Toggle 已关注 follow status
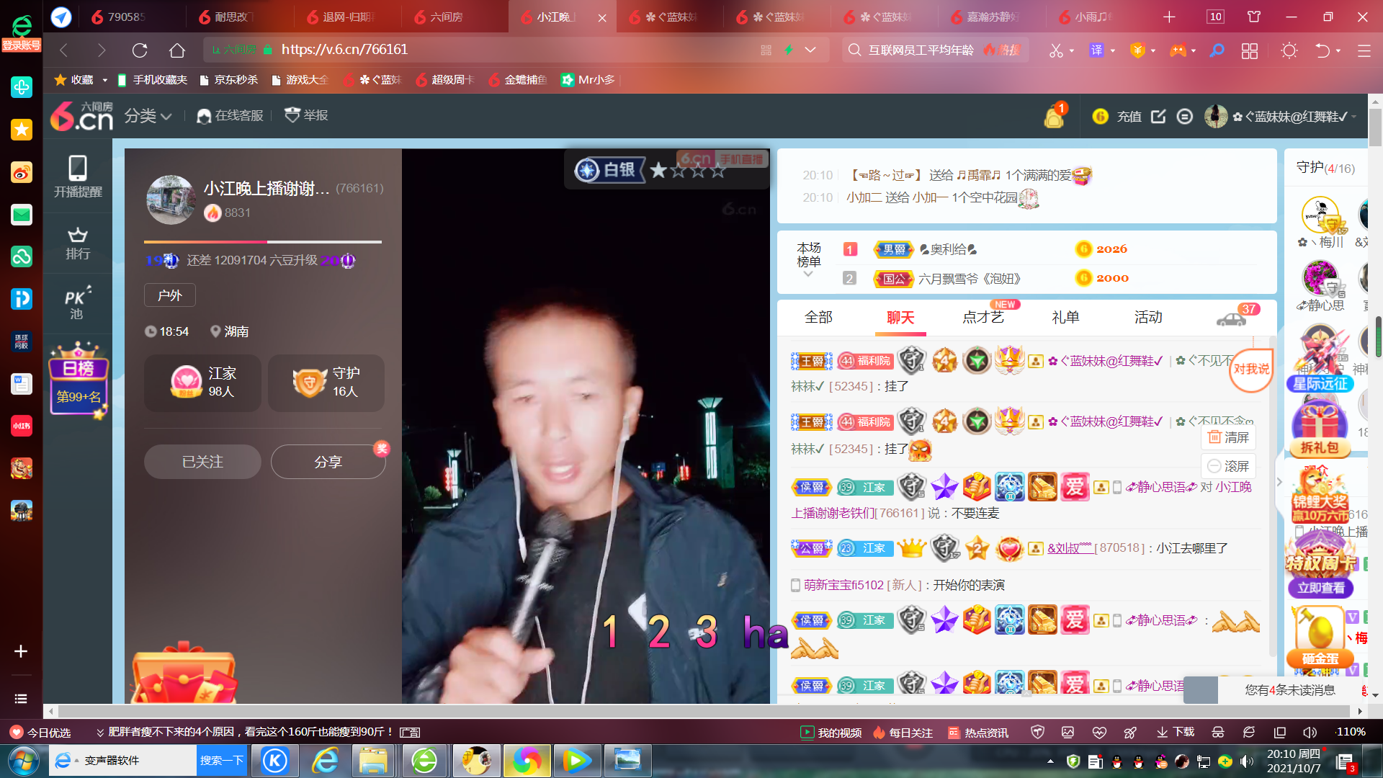 point(202,462)
